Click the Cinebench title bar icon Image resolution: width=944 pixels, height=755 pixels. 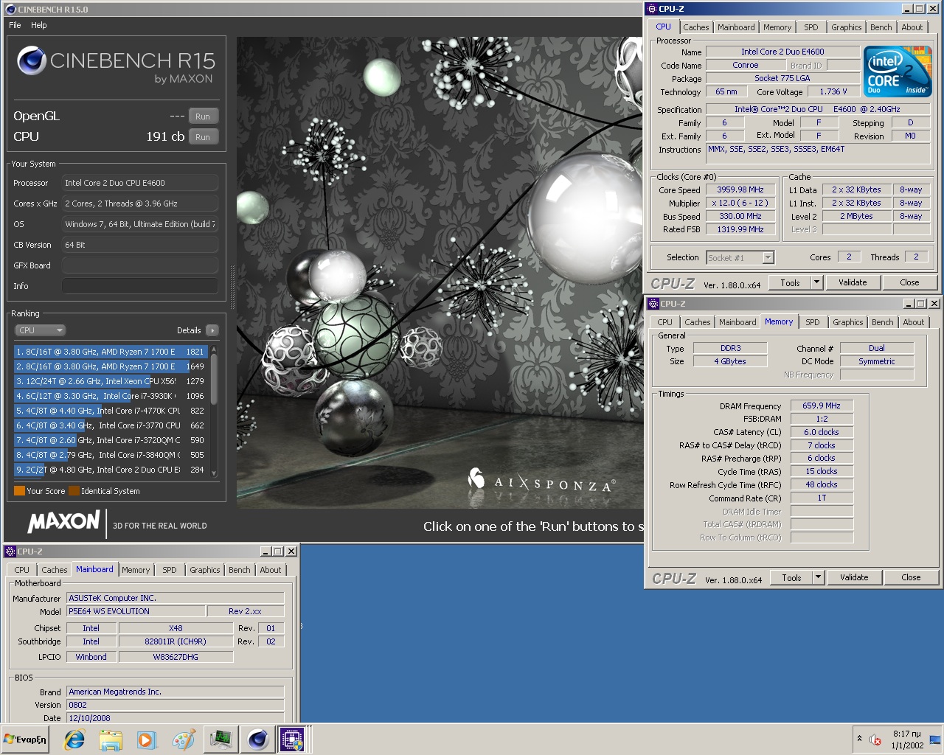point(10,10)
